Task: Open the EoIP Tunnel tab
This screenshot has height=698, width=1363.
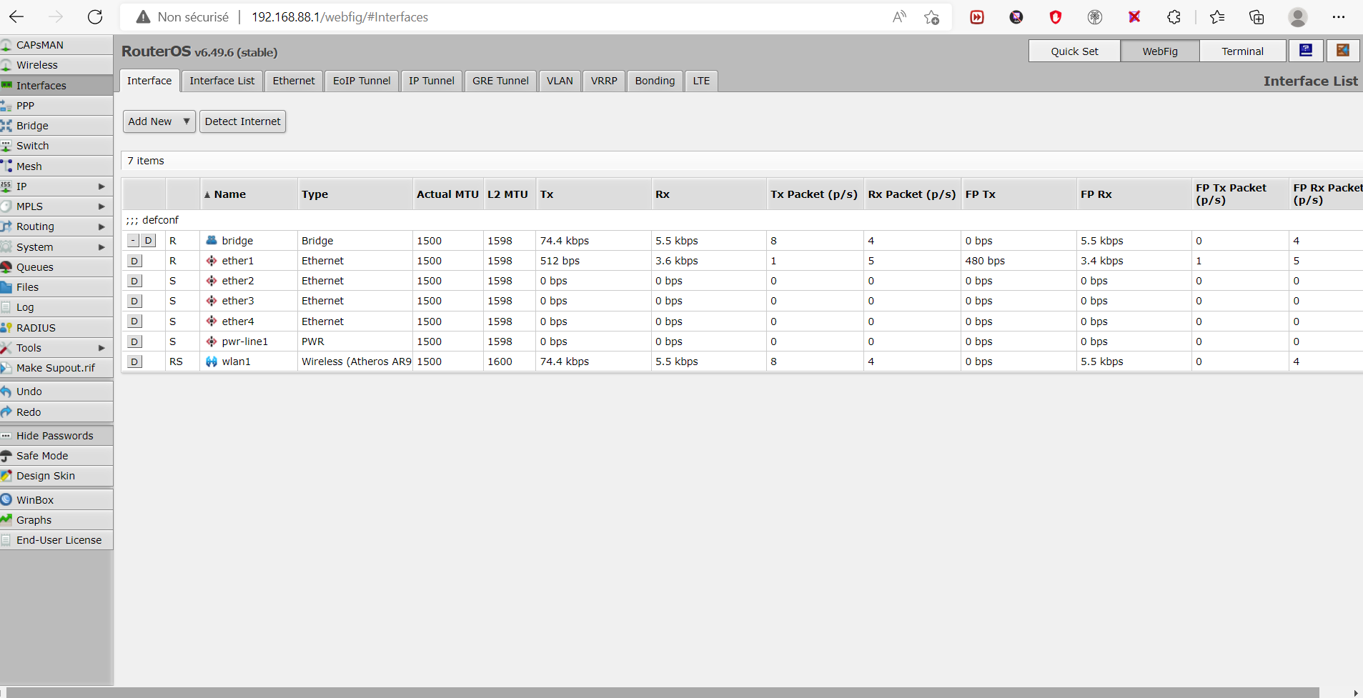Action: pyautogui.click(x=362, y=81)
